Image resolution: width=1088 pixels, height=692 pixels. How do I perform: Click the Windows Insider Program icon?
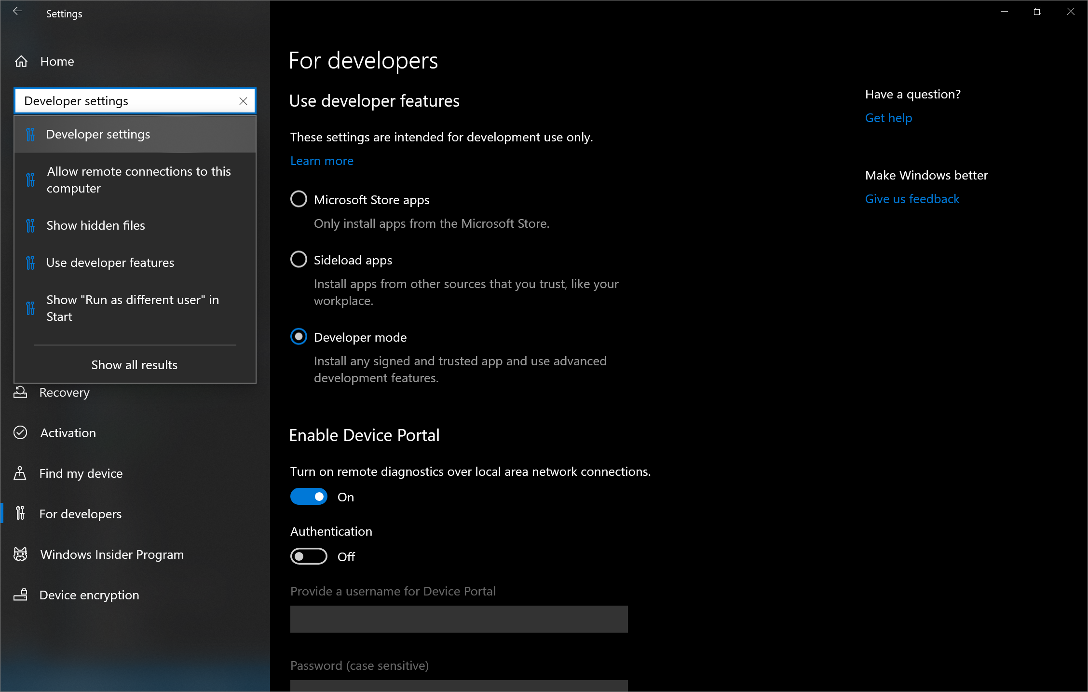(x=21, y=554)
